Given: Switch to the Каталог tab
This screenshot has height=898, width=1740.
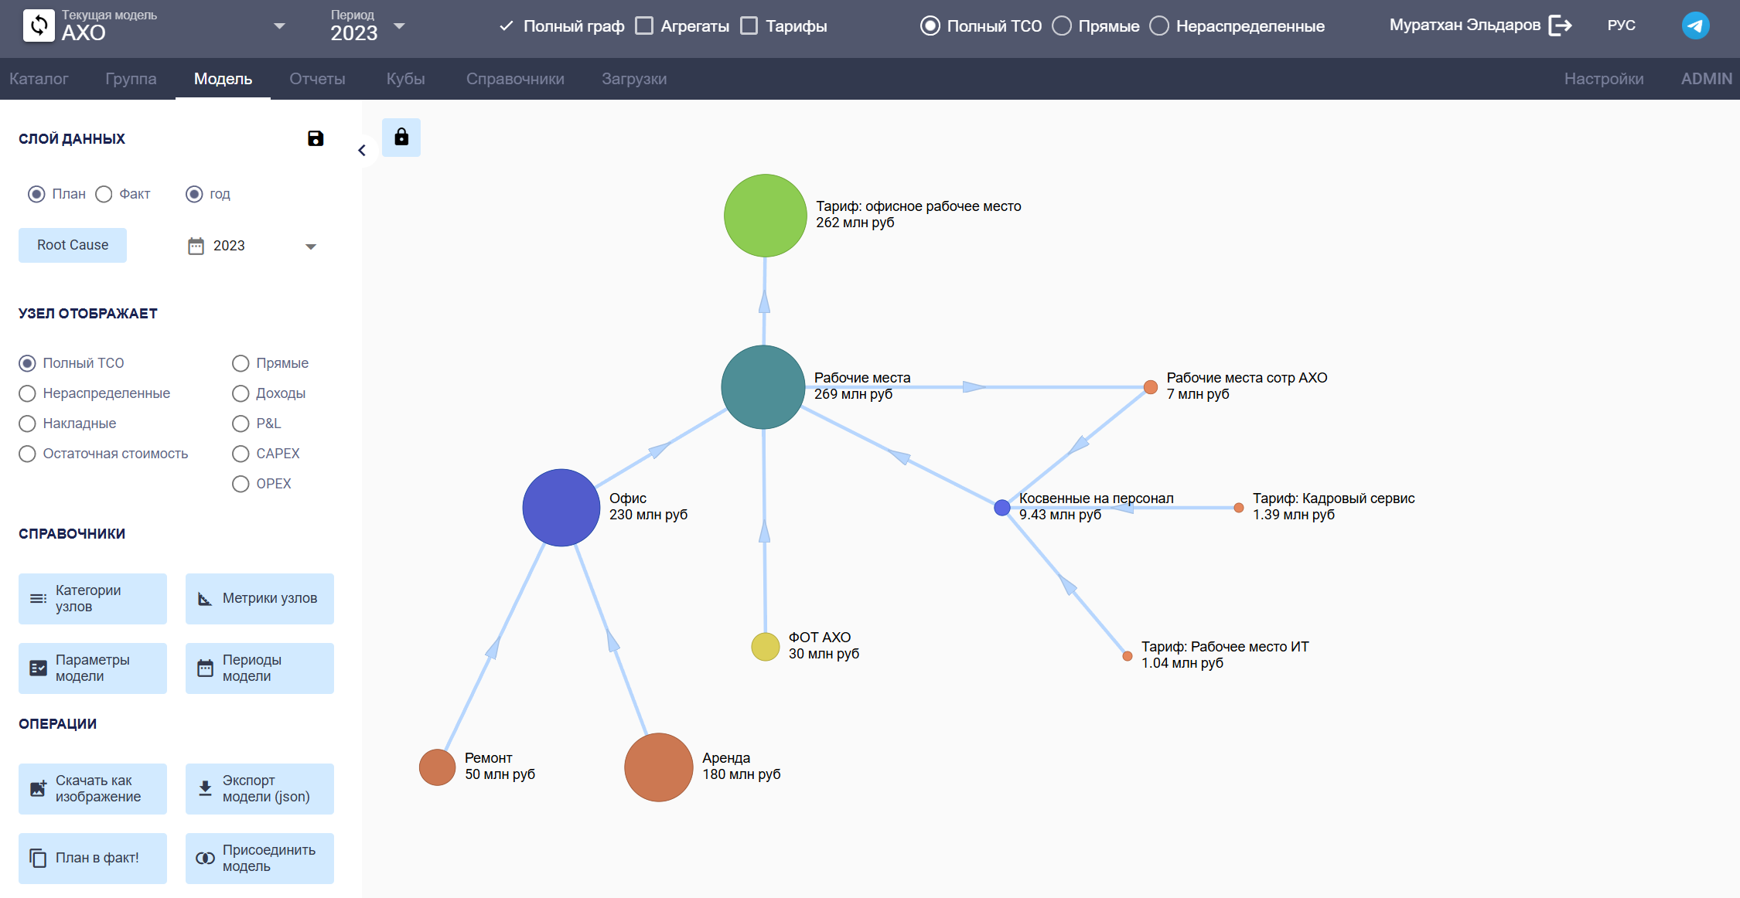Looking at the screenshot, I should [39, 79].
